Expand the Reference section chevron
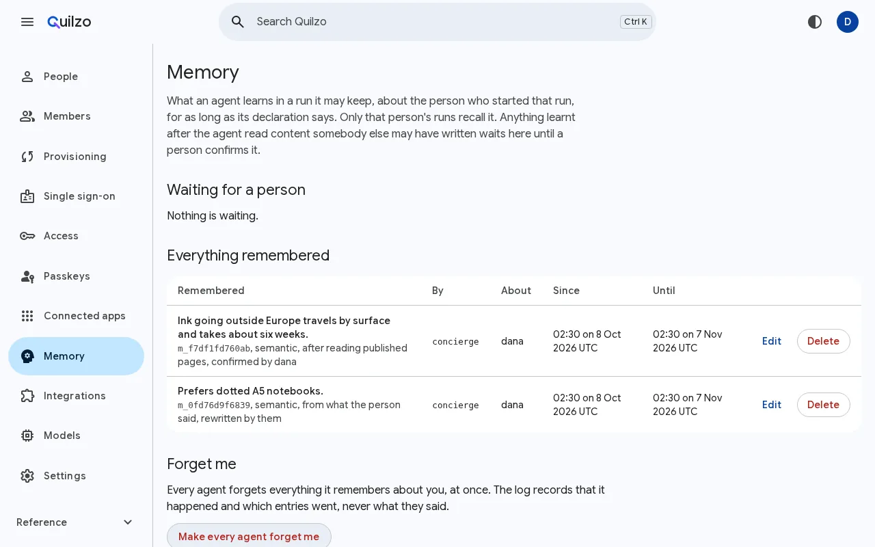 click(128, 522)
